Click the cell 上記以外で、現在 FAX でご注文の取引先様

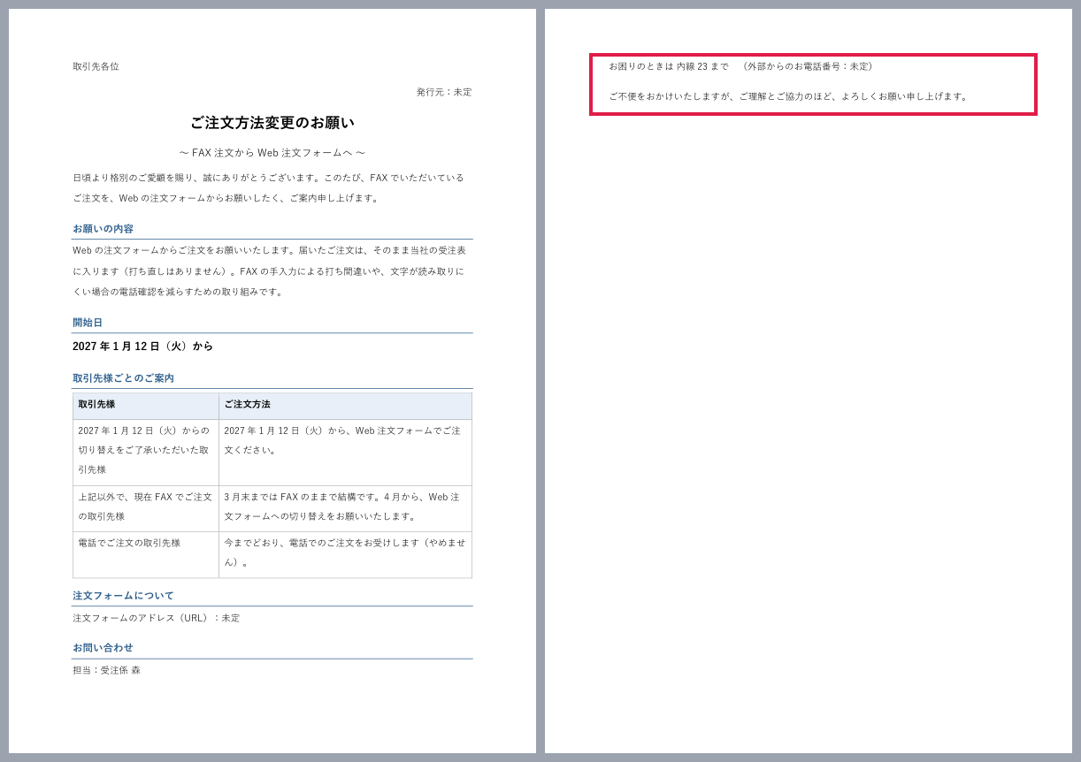[146, 508]
